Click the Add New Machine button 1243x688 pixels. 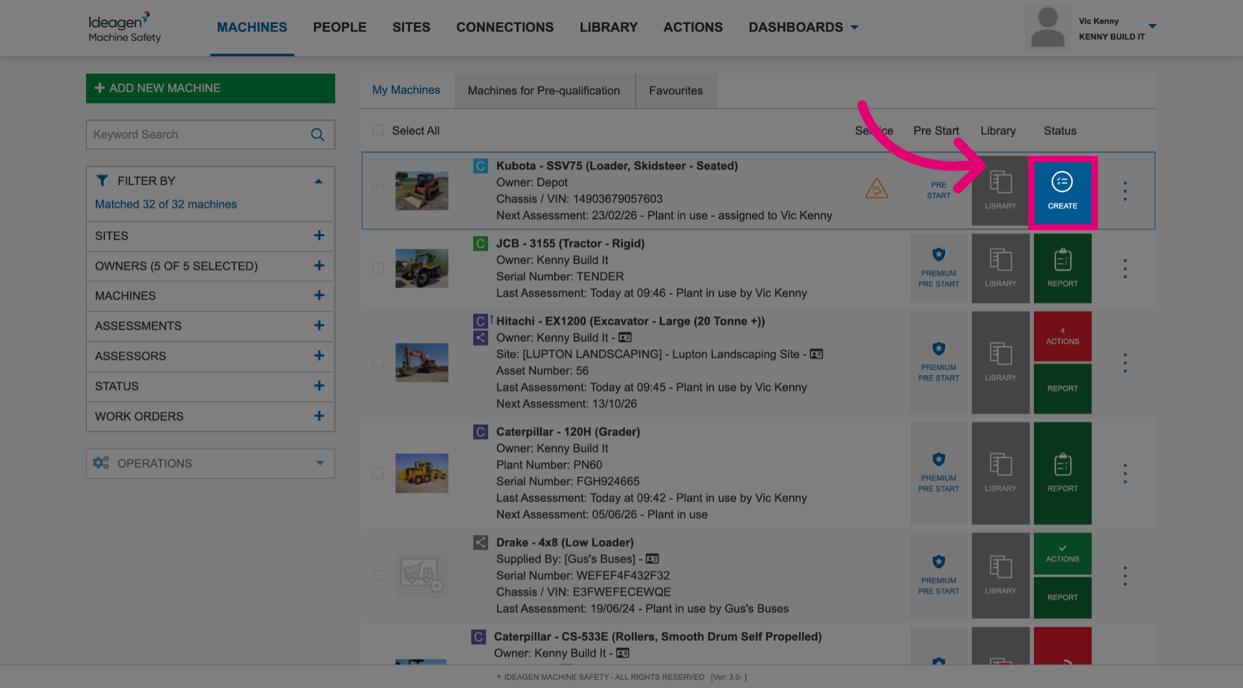pyautogui.click(x=210, y=88)
